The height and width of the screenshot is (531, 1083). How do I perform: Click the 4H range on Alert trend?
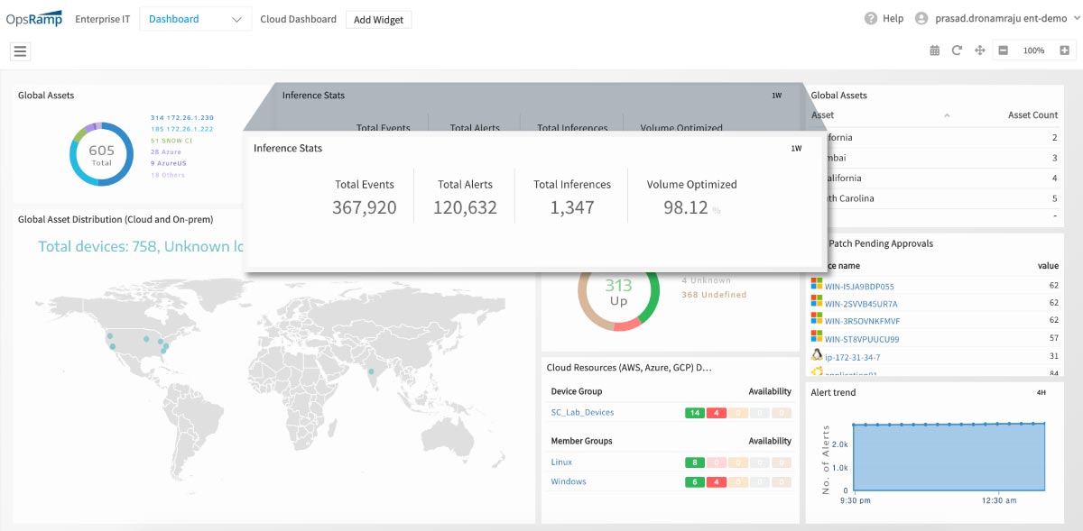[1041, 393]
